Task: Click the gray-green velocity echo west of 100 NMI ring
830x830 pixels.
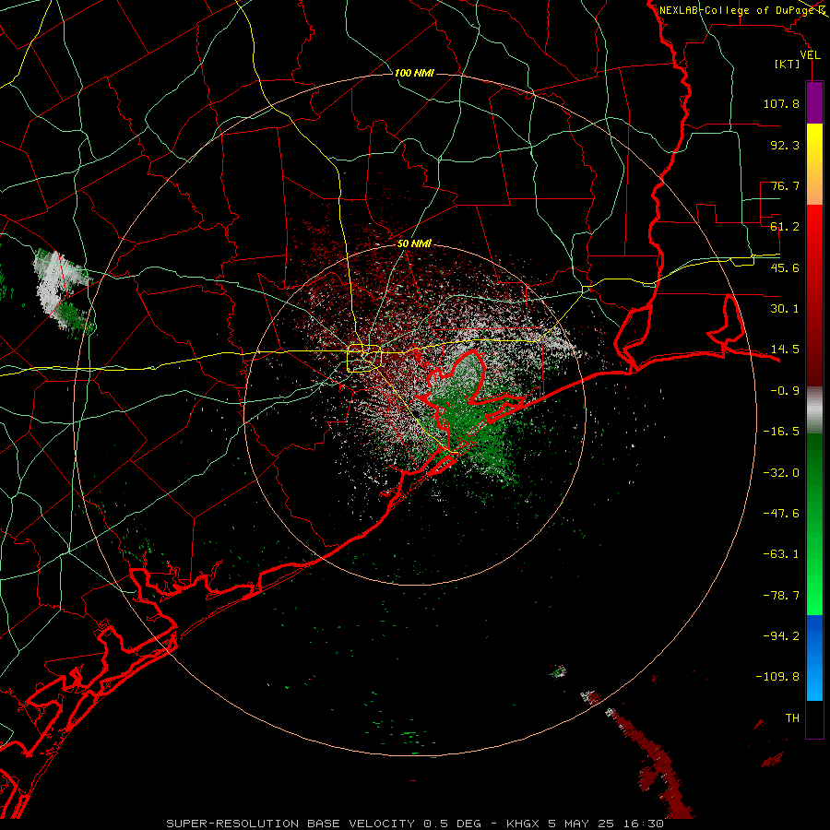Action: pos(64,292)
